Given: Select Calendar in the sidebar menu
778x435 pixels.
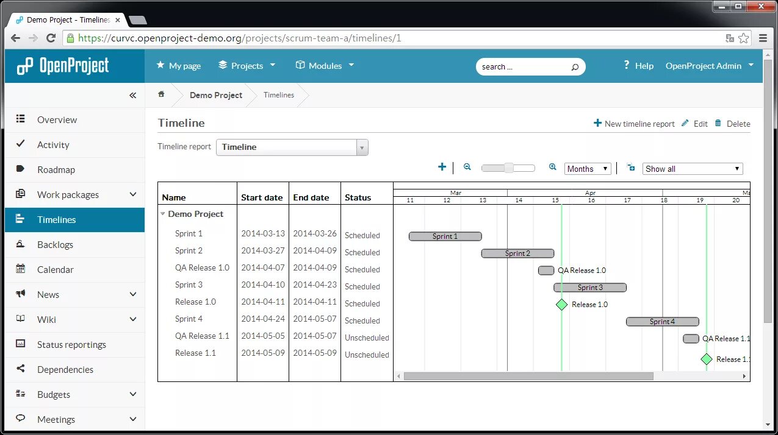Looking at the screenshot, I should [x=56, y=269].
